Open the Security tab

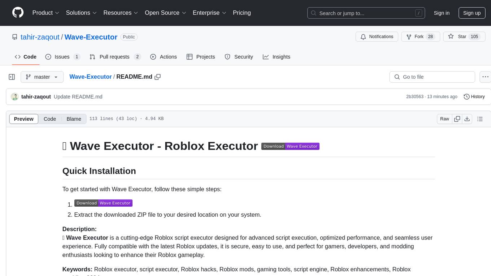pos(239,57)
